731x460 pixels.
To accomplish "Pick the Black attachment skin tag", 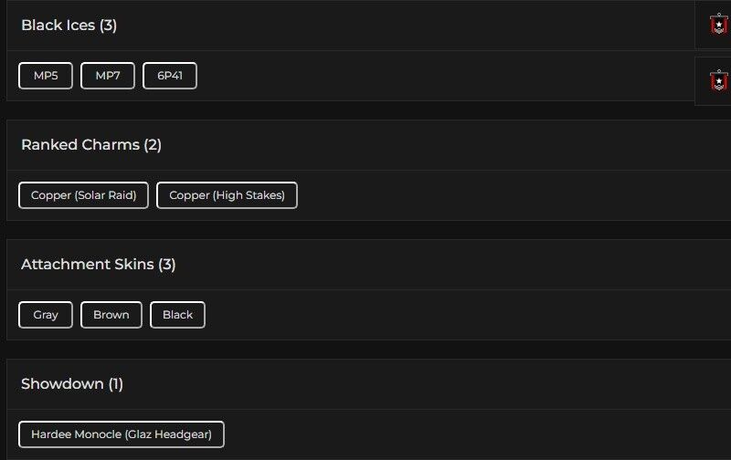I will (x=177, y=315).
